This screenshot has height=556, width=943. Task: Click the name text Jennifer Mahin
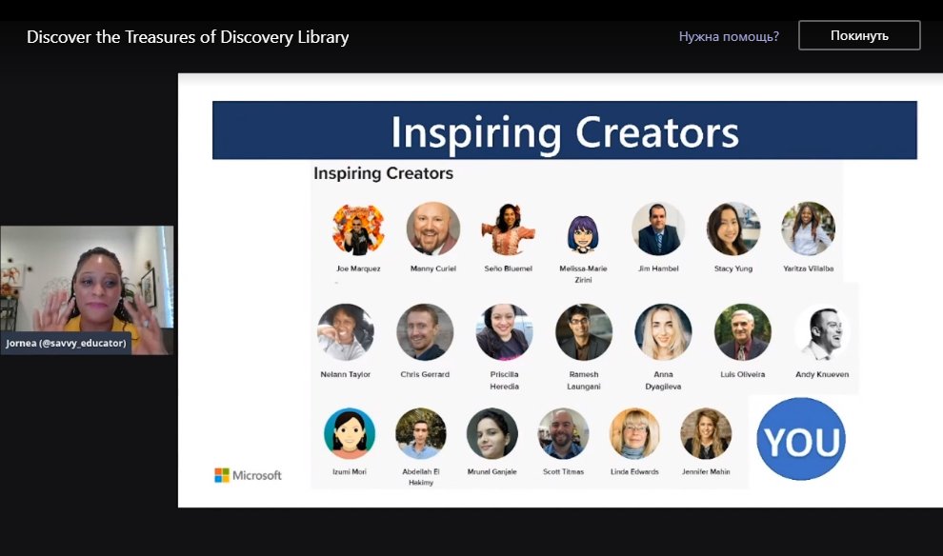pyautogui.click(x=706, y=471)
